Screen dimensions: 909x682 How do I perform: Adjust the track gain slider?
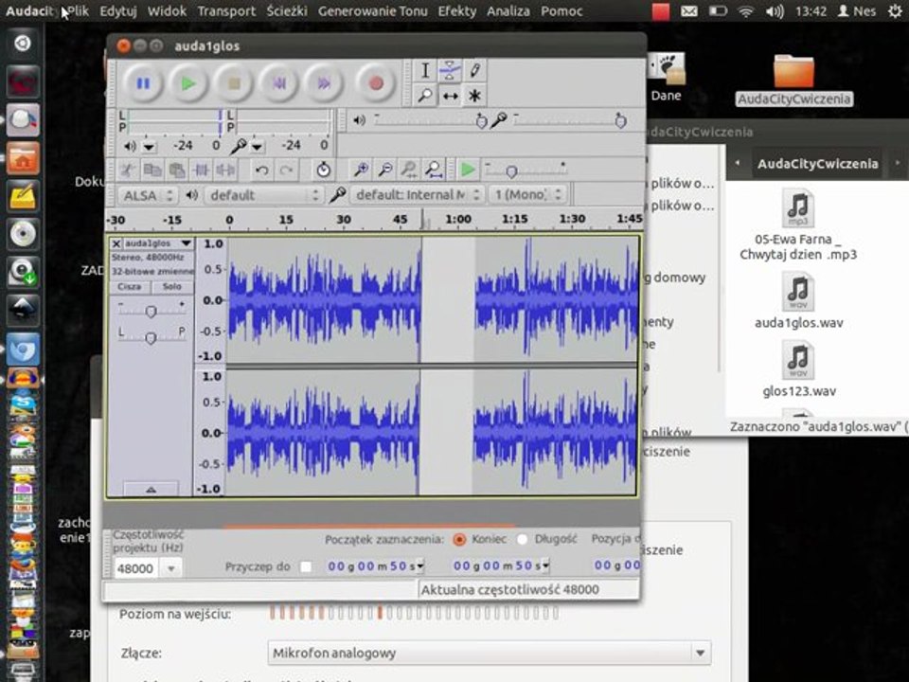[x=151, y=312]
